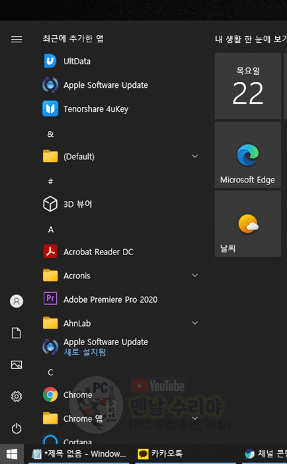287x464 pixels.
Task: Jump to apps via the A letter header
Action: (51, 229)
